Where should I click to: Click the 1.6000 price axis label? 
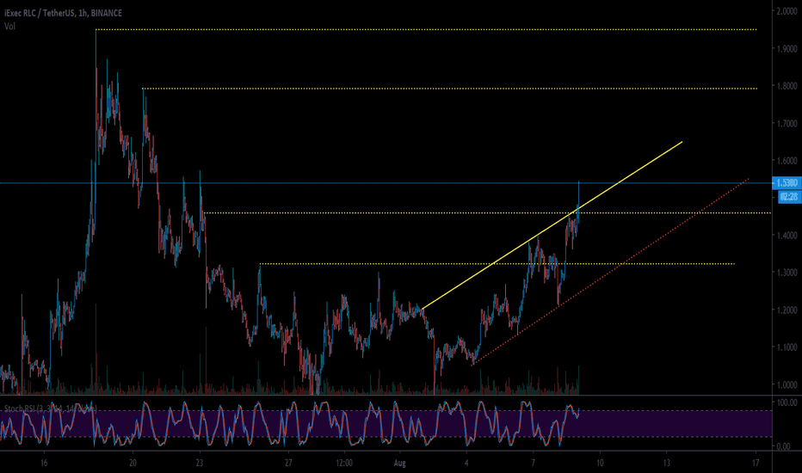[787, 161]
